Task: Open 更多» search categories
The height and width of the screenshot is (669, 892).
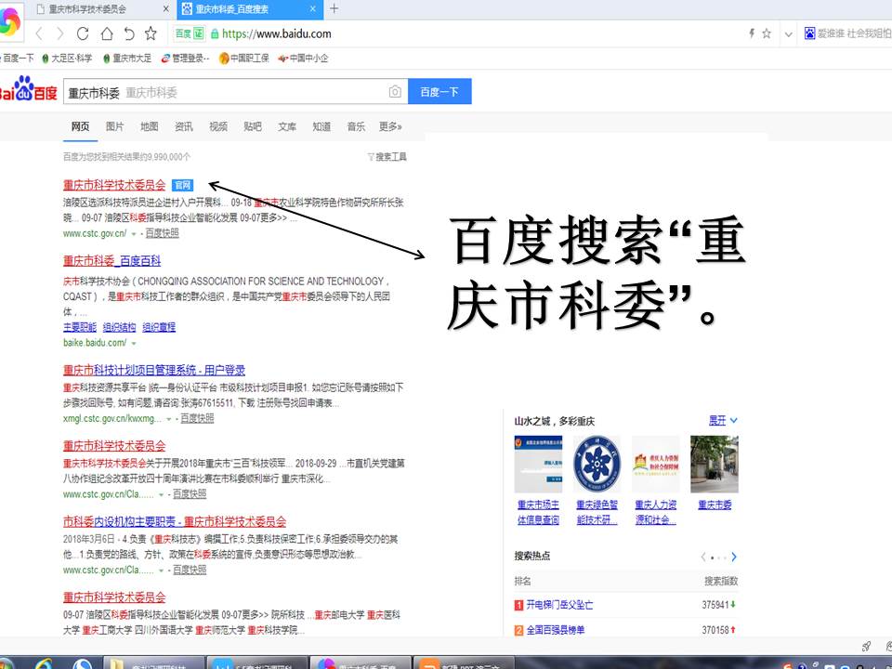Action: click(390, 126)
